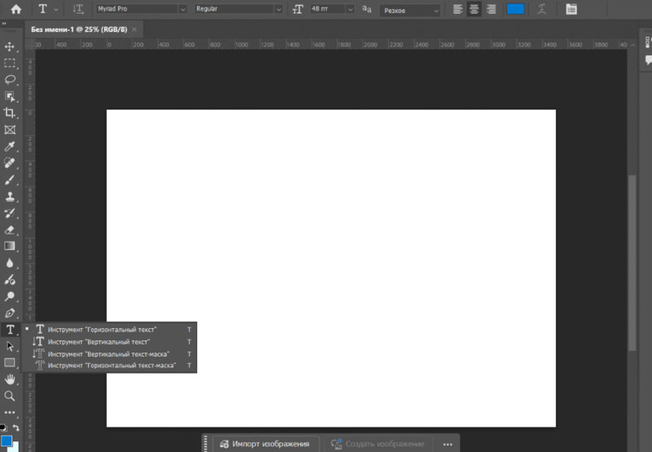Enable right text alignment
The image size is (652, 452).
(x=490, y=10)
